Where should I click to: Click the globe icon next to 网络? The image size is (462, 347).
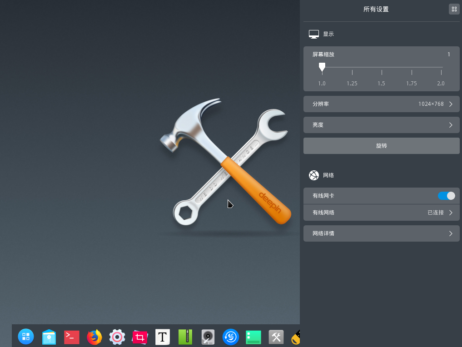click(314, 175)
